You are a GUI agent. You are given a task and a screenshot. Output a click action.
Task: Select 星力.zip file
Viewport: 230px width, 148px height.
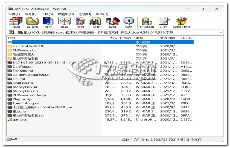coord(100,111)
